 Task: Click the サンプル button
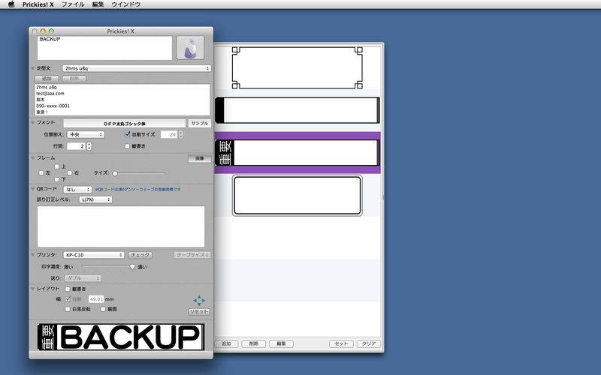coord(199,123)
